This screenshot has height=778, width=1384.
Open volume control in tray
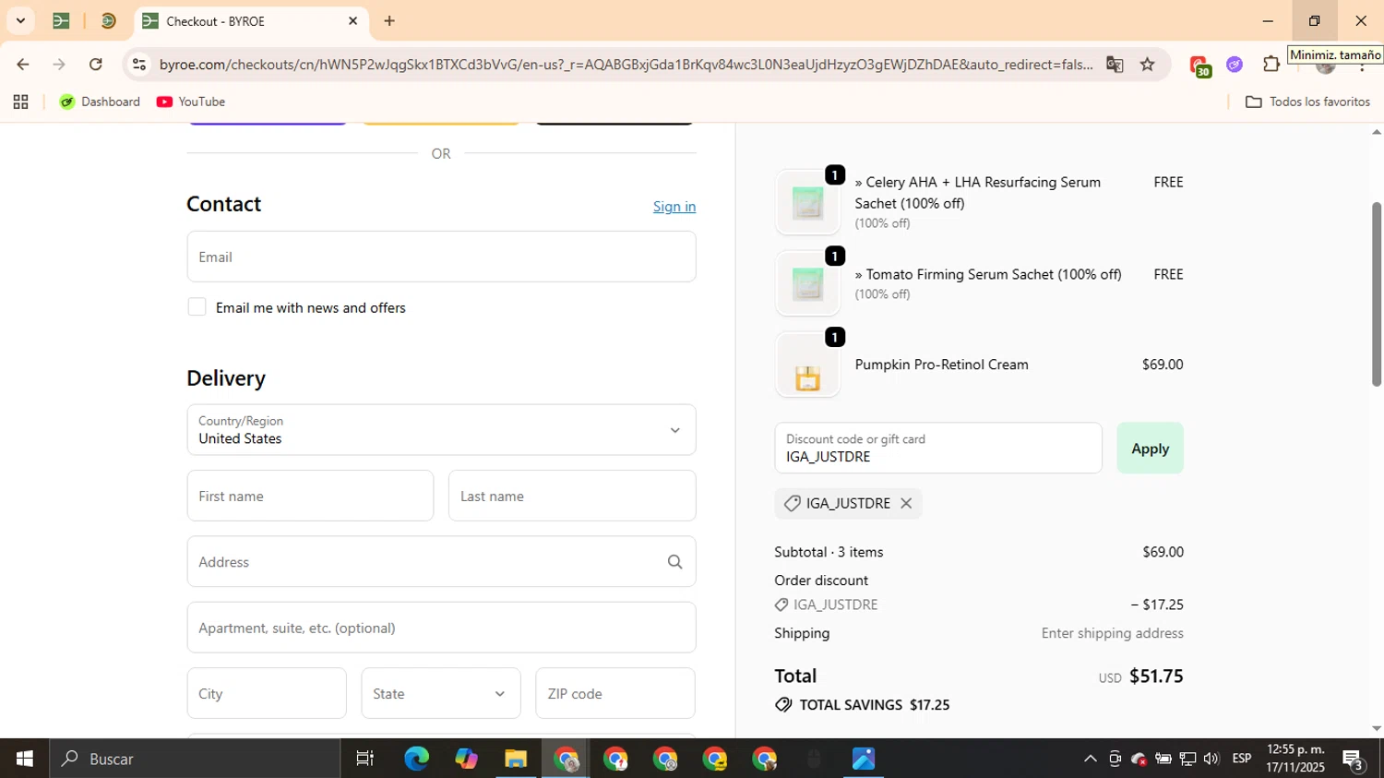coord(1211,759)
